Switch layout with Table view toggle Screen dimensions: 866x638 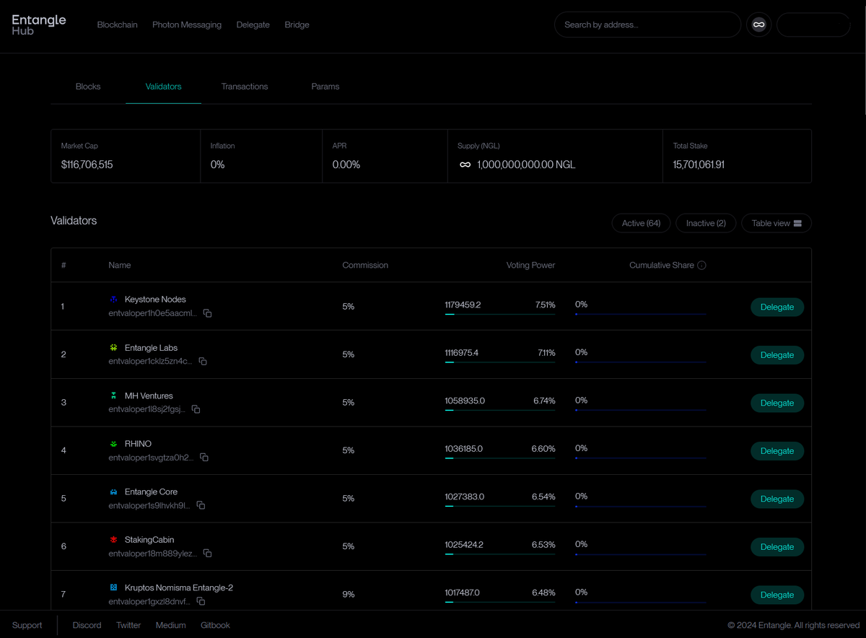point(777,223)
